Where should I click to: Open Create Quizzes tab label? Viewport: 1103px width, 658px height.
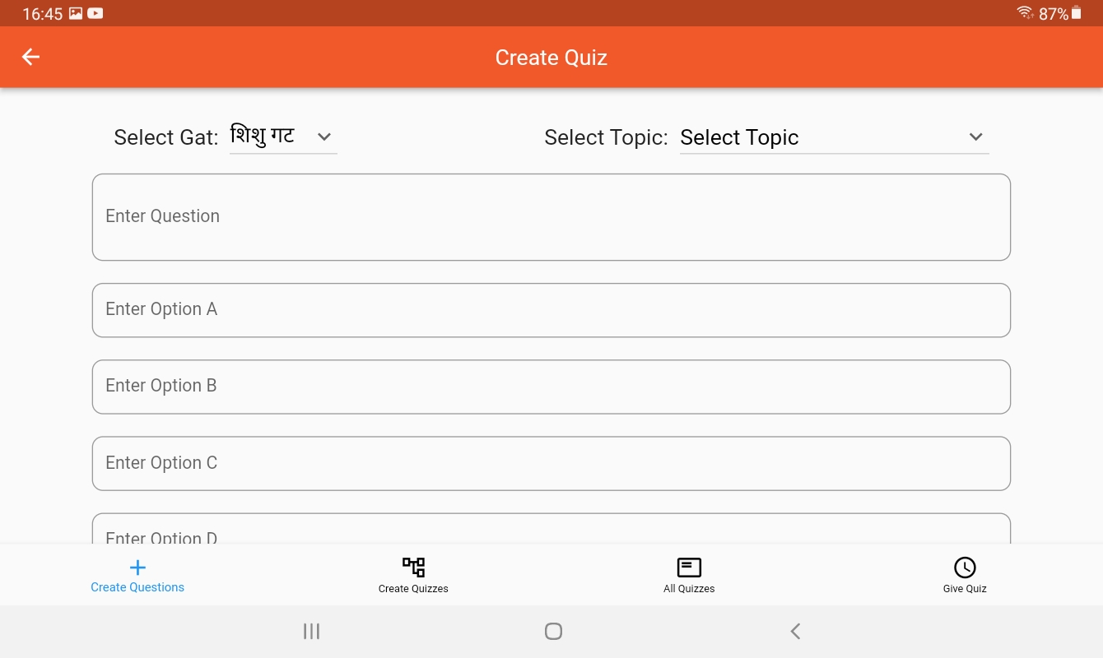tap(413, 589)
